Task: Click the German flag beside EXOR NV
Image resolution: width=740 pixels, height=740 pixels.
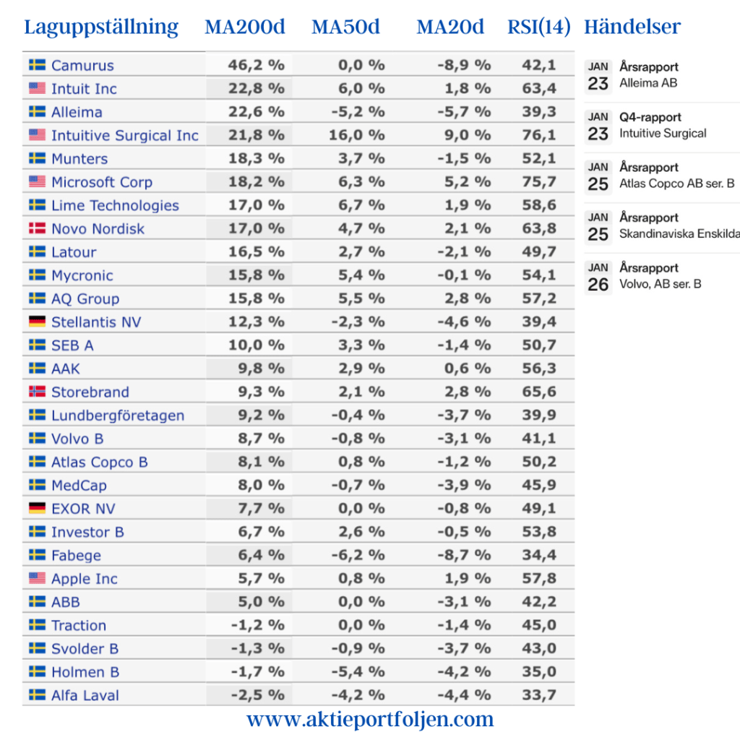Action: click(x=37, y=509)
